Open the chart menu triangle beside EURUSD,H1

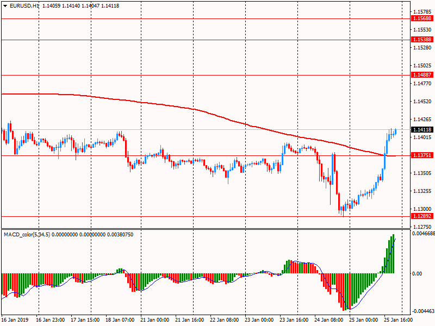point(5,6)
